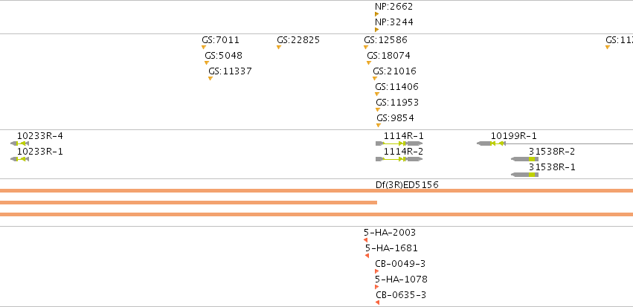Click the 31538R-2 label text
This screenshot has width=633, height=307.
point(552,152)
